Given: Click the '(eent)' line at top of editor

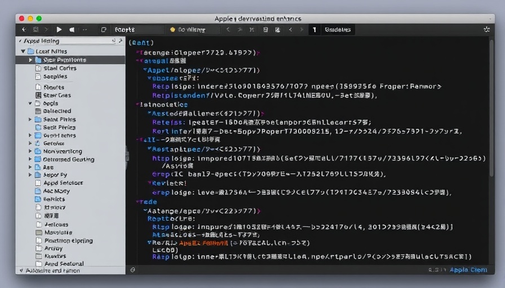Looking at the screenshot, I should (141, 42).
